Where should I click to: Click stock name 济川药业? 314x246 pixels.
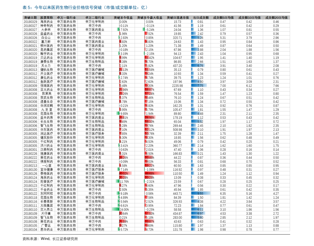tap(47, 145)
